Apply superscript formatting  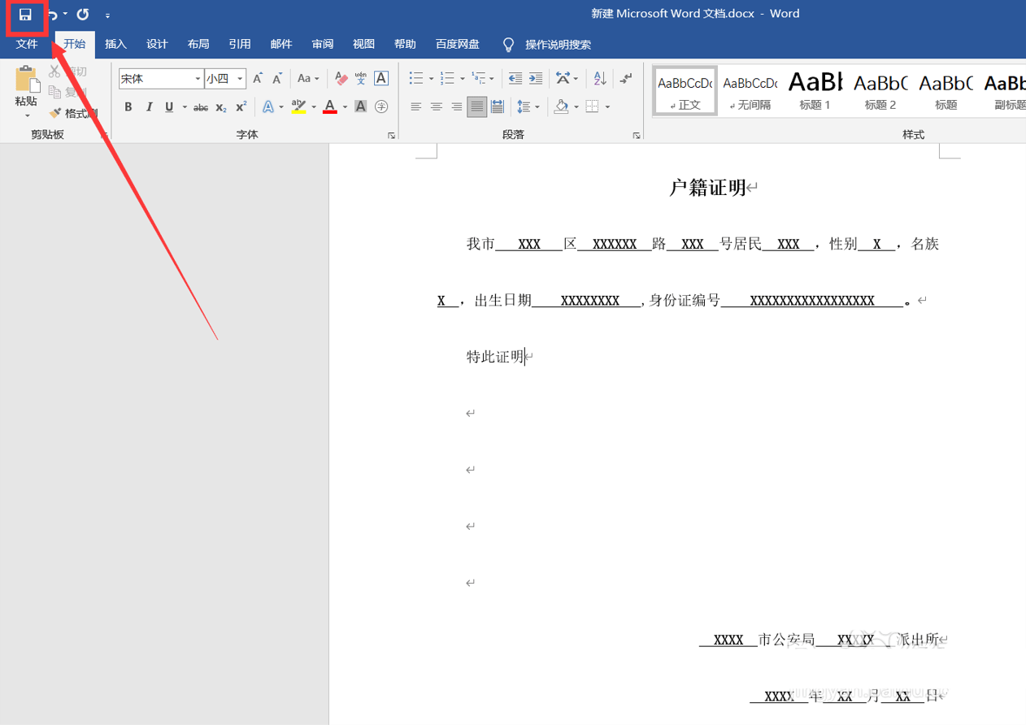241,107
